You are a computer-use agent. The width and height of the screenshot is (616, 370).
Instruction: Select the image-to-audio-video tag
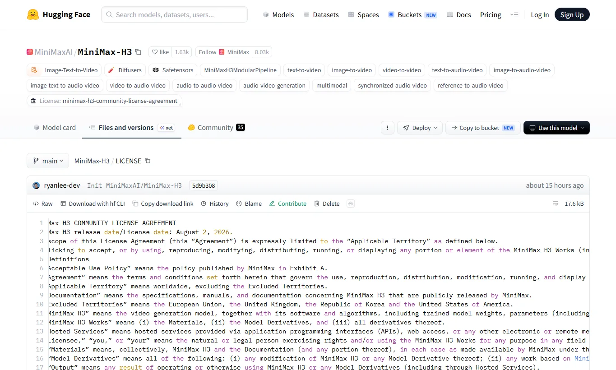[522, 70]
